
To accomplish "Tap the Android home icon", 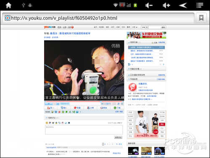I will (x=8, y=5).
